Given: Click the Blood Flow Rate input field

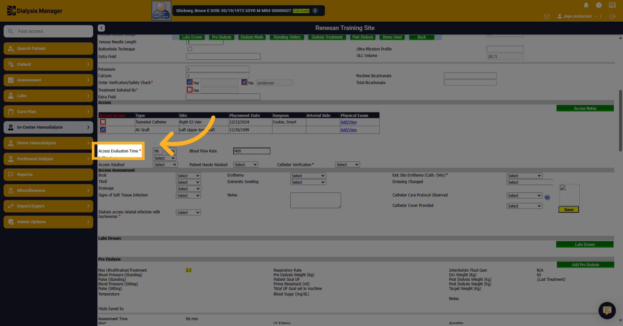Looking at the screenshot, I should (252, 151).
